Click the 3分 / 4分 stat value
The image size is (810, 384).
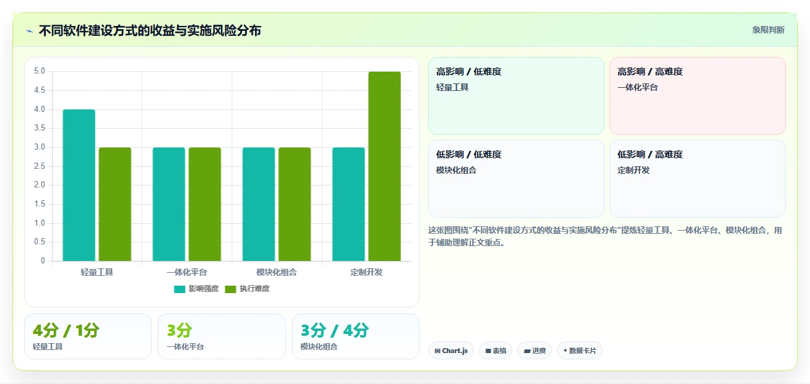pyautogui.click(x=334, y=330)
